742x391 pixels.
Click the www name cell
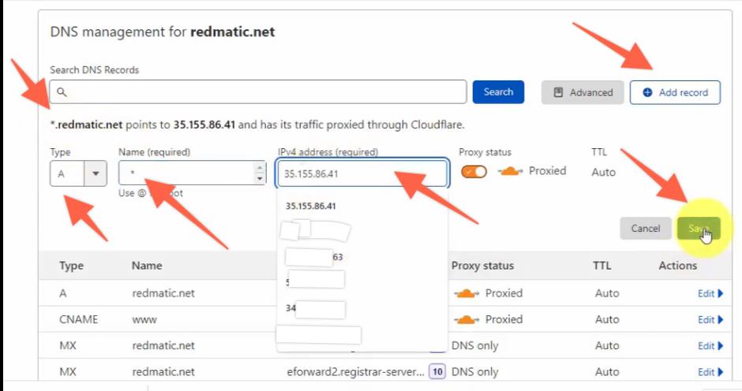tap(144, 319)
